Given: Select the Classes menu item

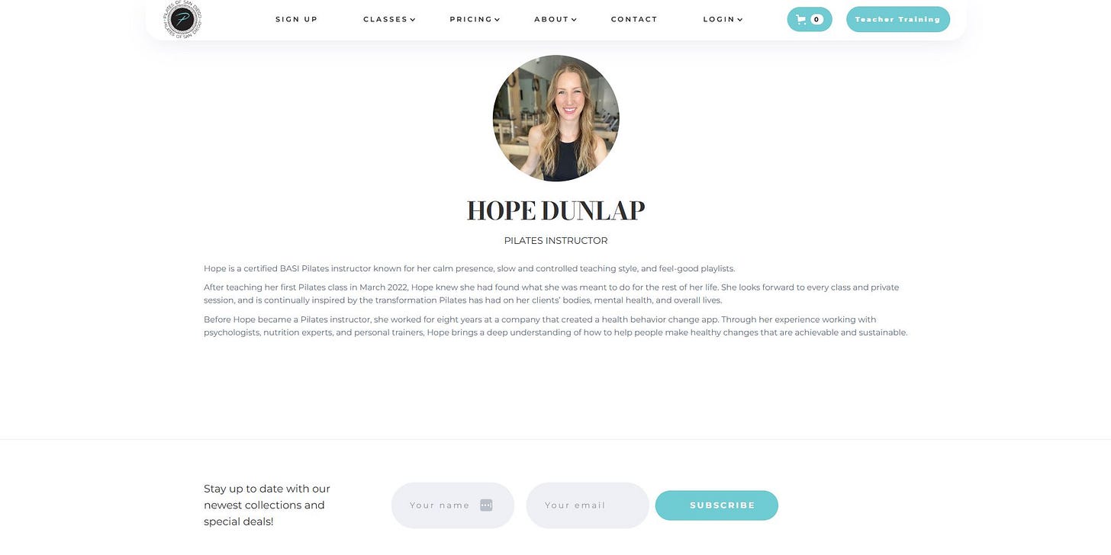Looking at the screenshot, I should coord(385,19).
